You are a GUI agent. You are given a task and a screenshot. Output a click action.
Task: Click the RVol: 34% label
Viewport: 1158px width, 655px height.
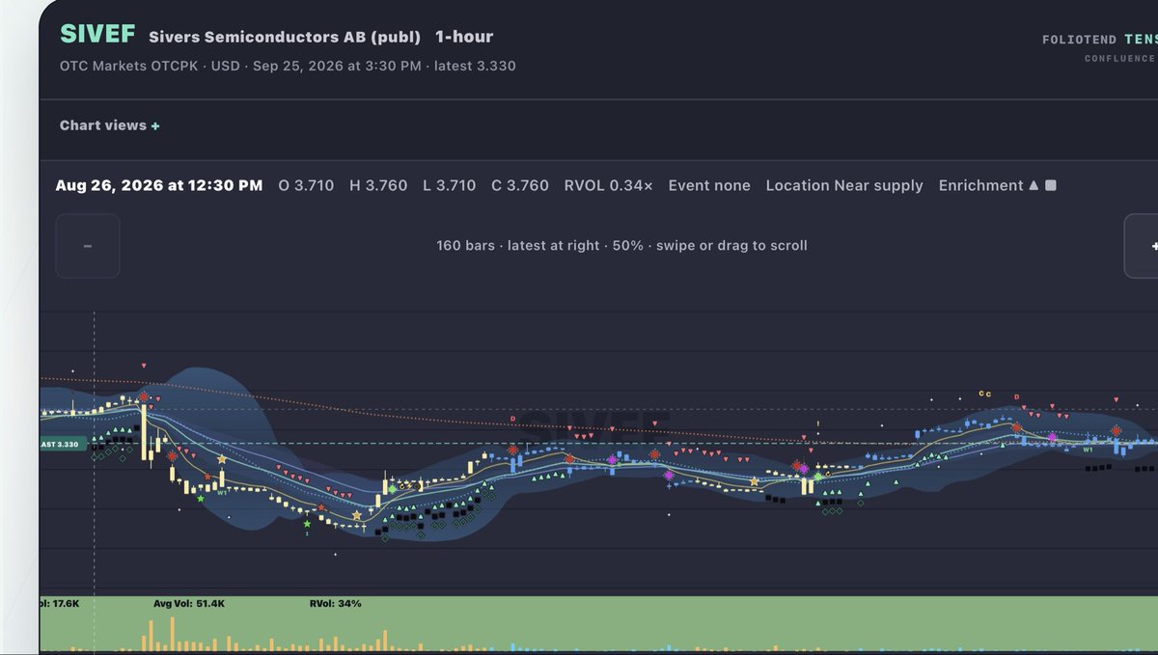(336, 604)
